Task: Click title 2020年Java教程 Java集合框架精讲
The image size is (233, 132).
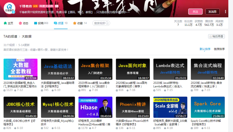Action: point(94,85)
